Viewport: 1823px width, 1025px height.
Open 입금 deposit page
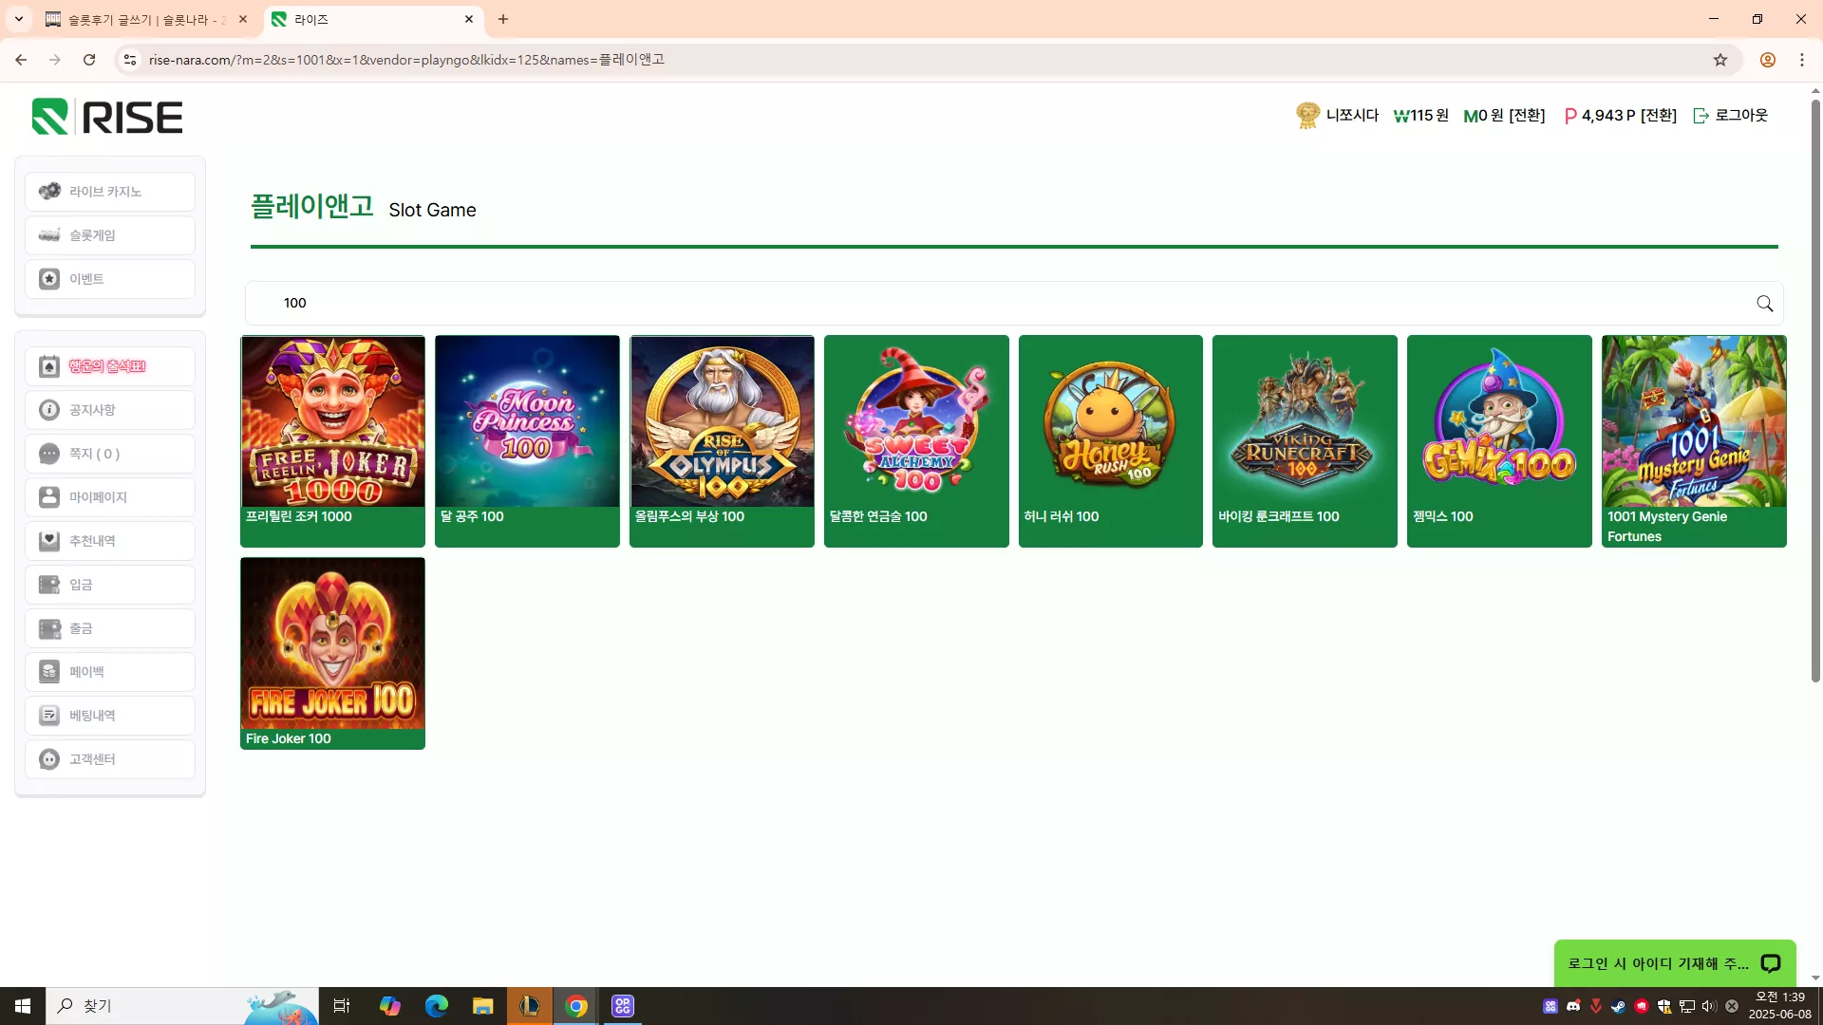110,585
